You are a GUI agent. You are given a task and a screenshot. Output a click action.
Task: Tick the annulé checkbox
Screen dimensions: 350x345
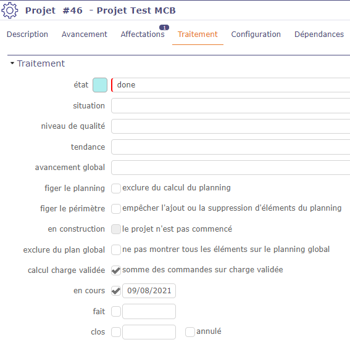[x=190, y=332]
